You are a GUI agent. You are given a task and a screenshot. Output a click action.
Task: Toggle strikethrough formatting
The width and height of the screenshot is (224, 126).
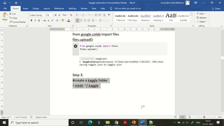[x=45, y=20]
